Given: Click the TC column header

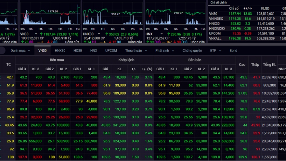Looking at the screenshot, I should (x=9, y=65).
